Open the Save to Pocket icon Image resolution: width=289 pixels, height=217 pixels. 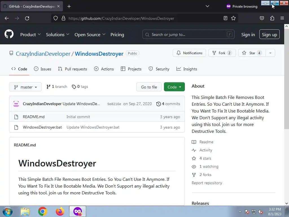[262, 18]
